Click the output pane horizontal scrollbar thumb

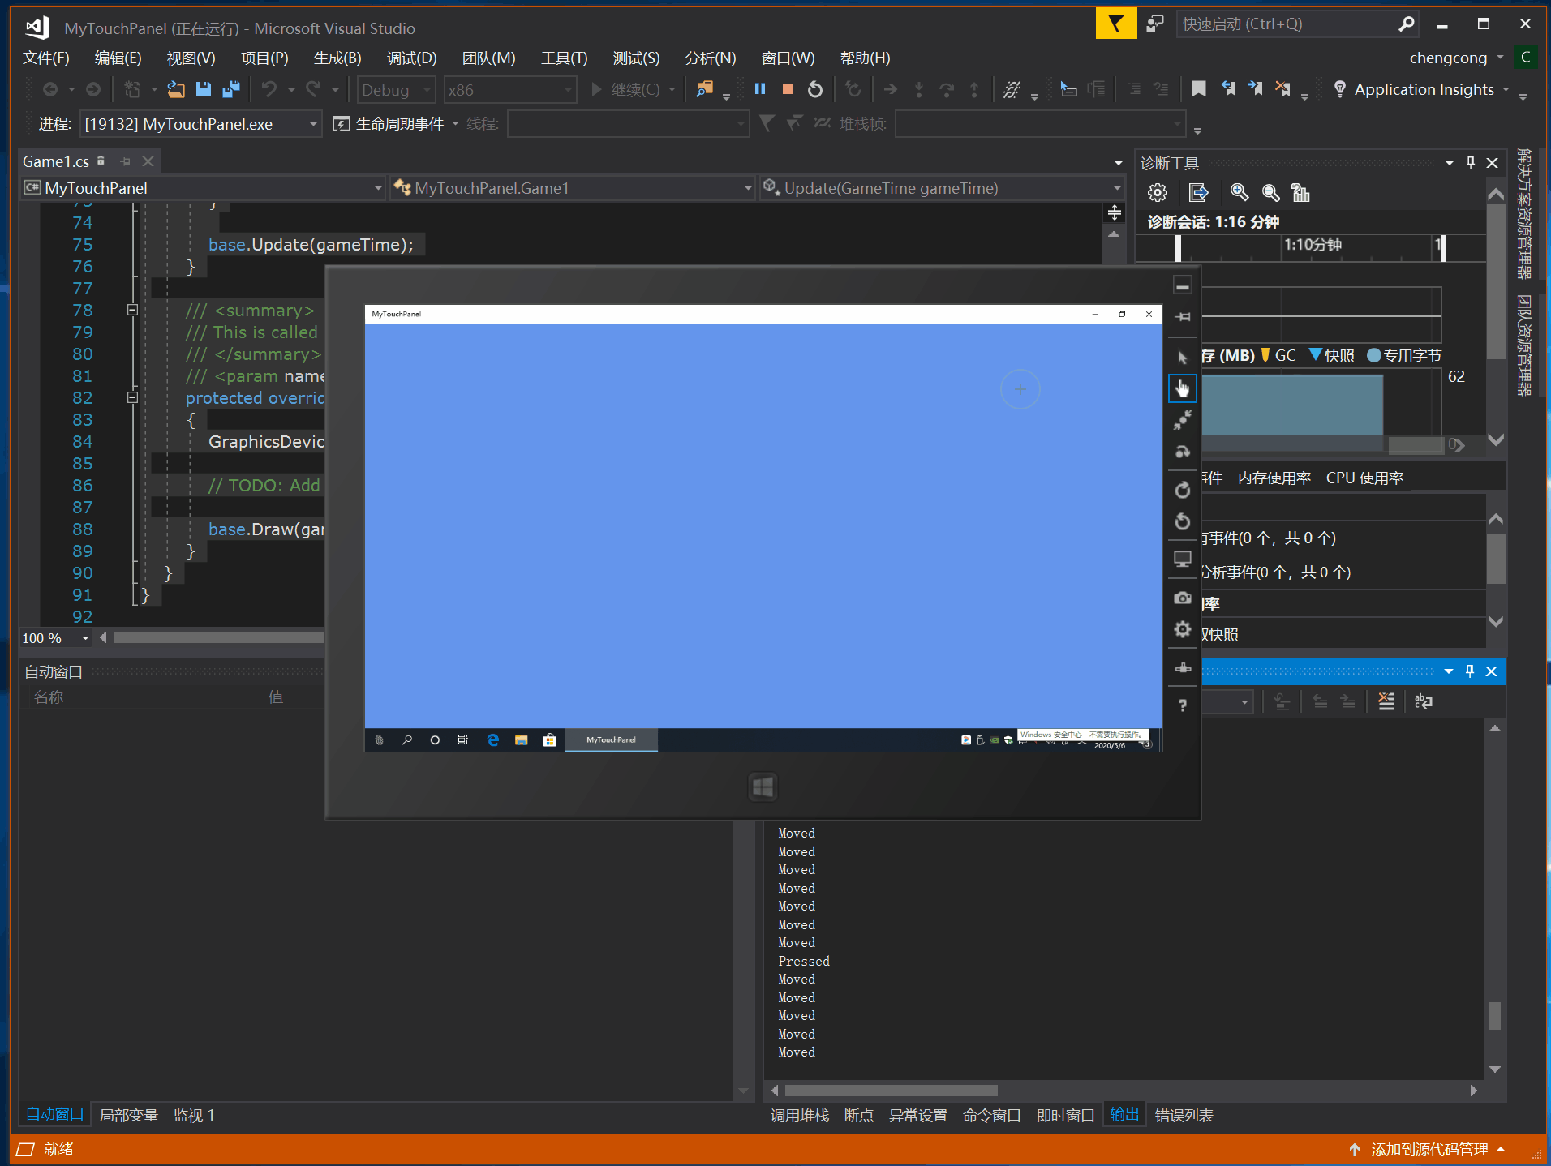(891, 1091)
